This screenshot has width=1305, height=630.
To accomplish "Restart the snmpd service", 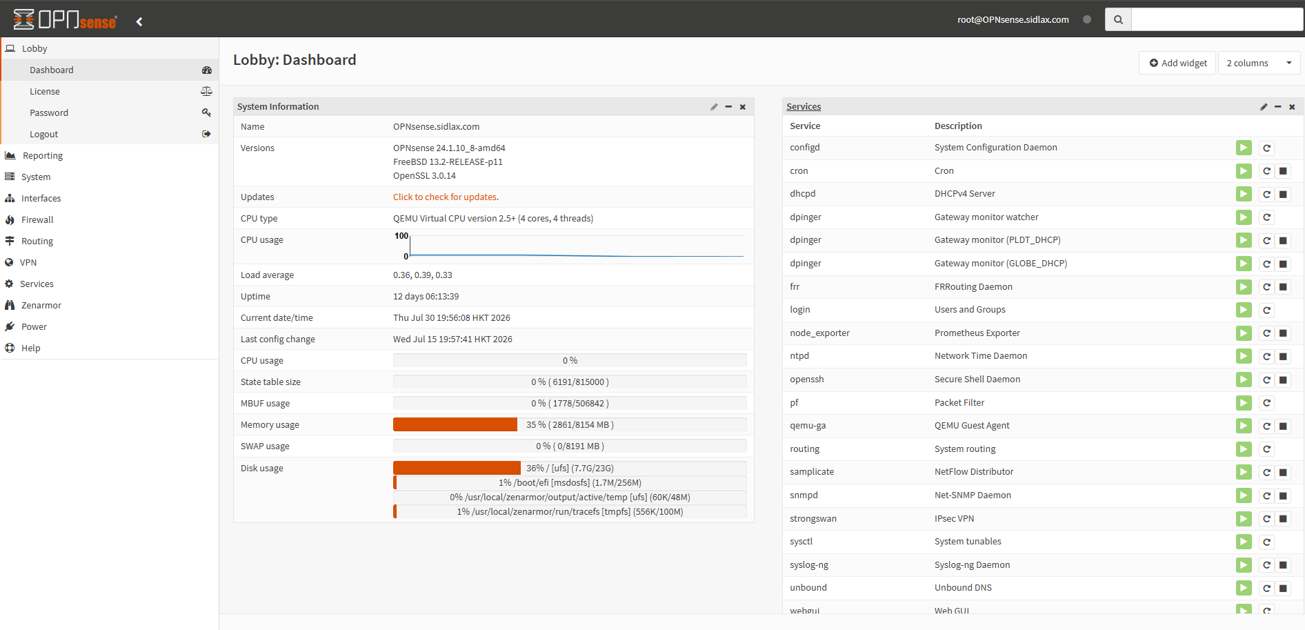I will click(x=1266, y=495).
